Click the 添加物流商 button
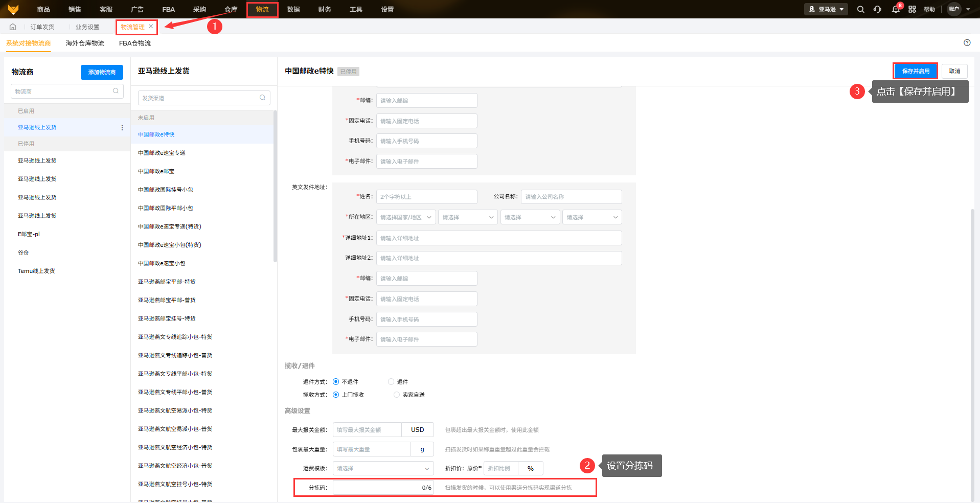 pyautogui.click(x=102, y=72)
